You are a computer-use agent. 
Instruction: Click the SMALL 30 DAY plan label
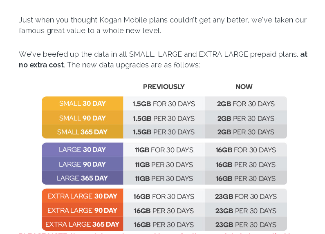[x=83, y=104]
